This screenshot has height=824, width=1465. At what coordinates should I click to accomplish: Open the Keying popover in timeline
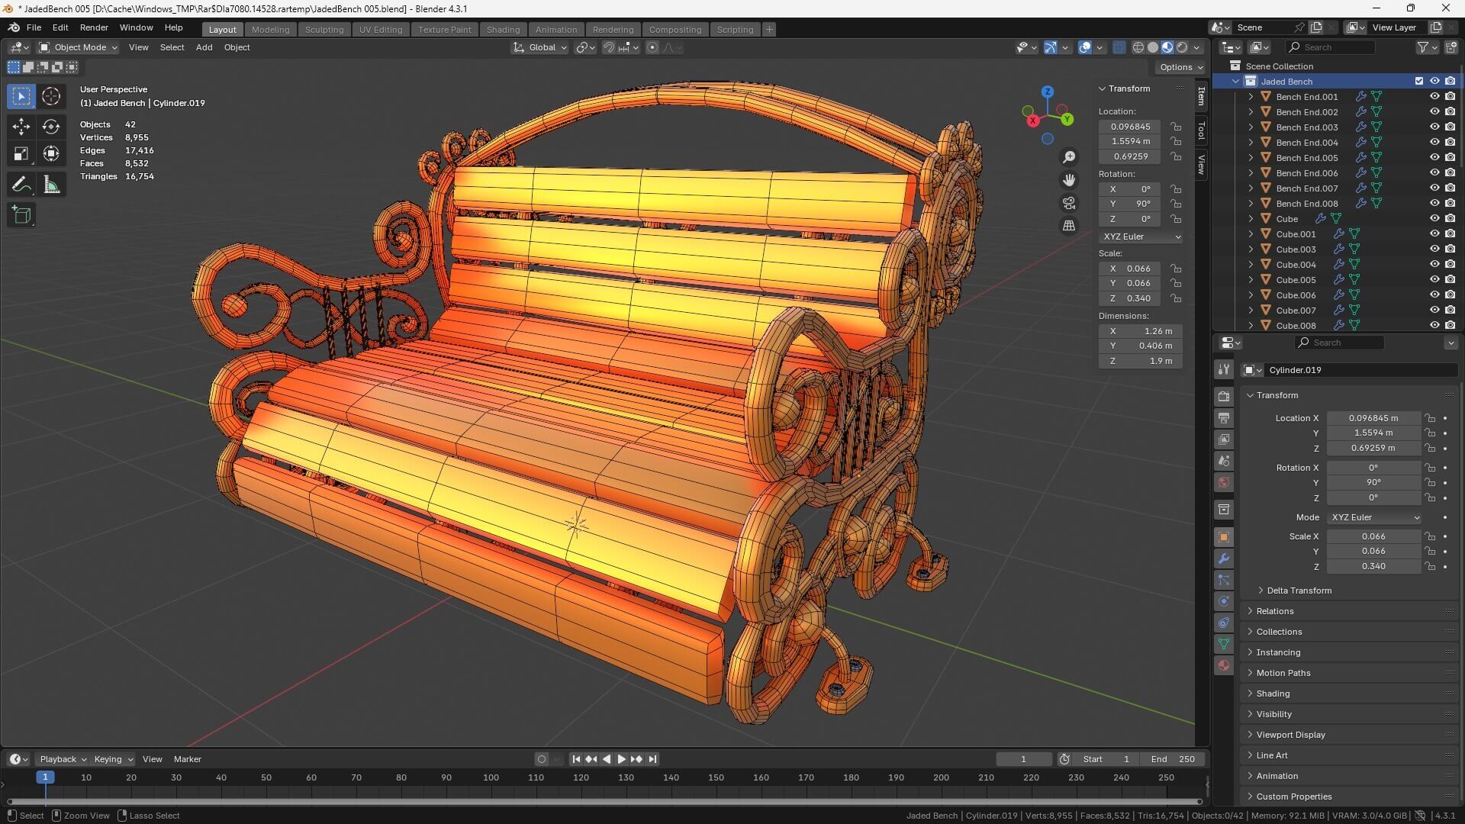click(x=112, y=759)
